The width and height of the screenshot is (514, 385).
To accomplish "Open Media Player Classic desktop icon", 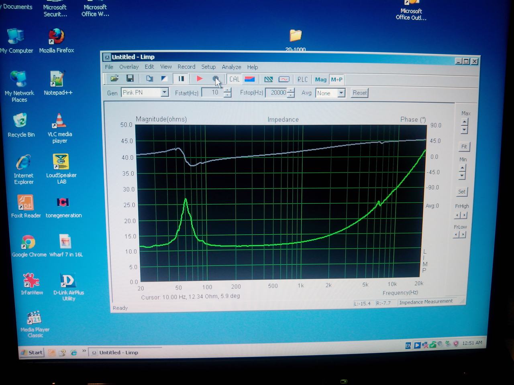I will click(35, 324).
